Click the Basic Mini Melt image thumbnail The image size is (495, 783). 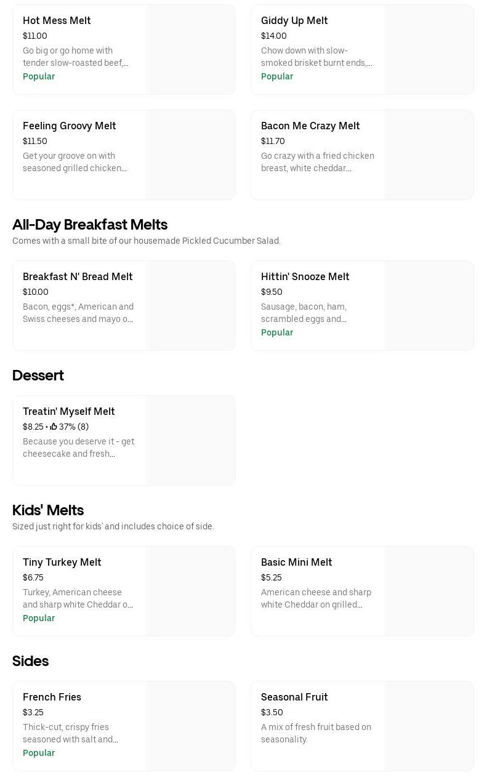click(x=429, y=592)
